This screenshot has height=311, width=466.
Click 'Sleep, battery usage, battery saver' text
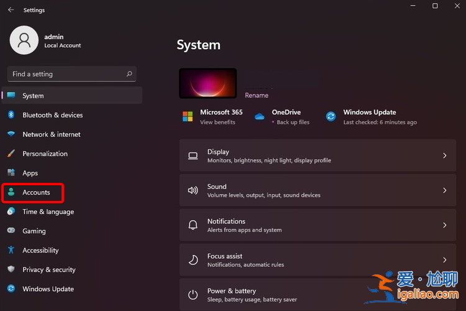252,300
